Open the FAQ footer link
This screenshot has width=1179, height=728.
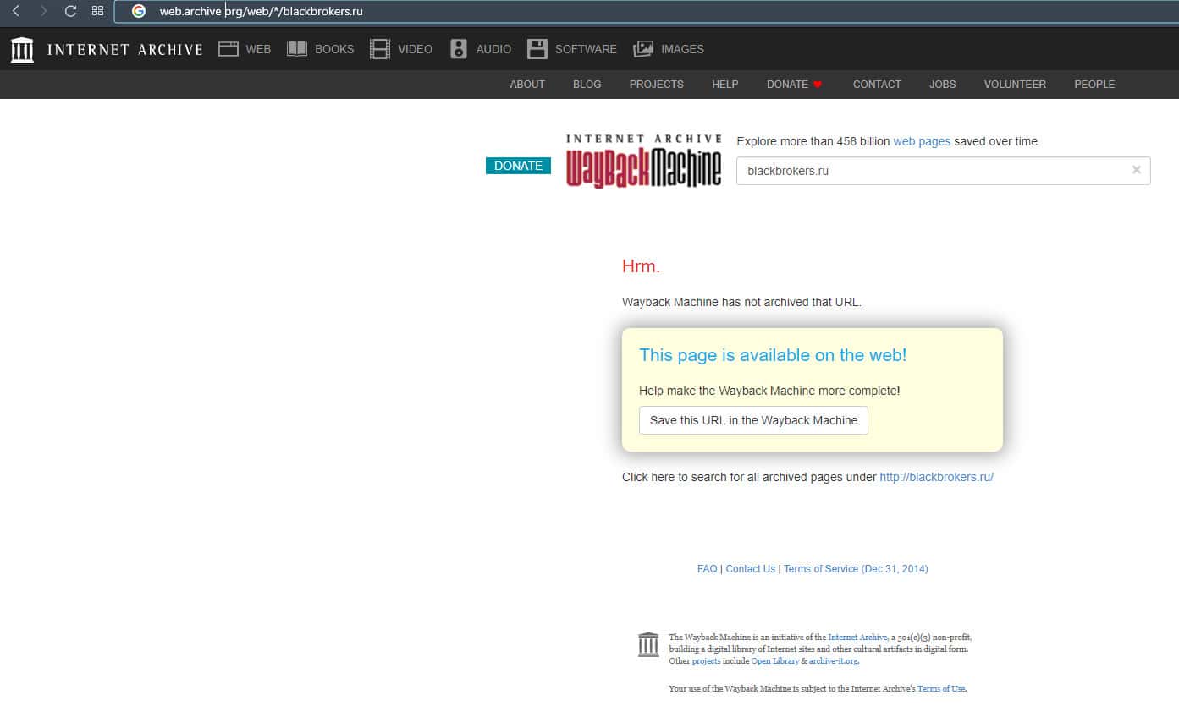707,569
